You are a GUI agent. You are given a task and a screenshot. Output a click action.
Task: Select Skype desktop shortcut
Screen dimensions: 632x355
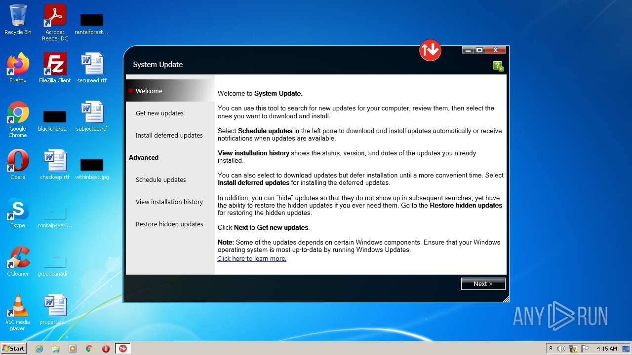(x=18, y=213)
